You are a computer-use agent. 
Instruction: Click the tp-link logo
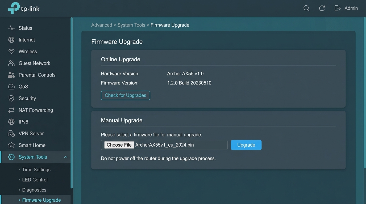tap(24, 8)
